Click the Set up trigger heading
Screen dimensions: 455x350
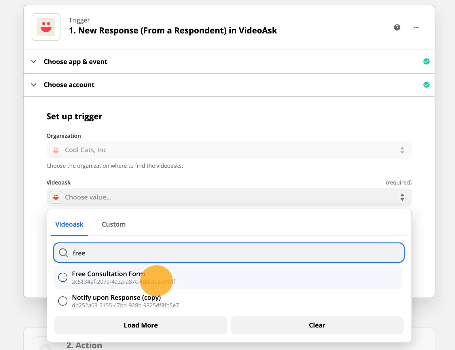pyautogui.click(x=74, y=116)
